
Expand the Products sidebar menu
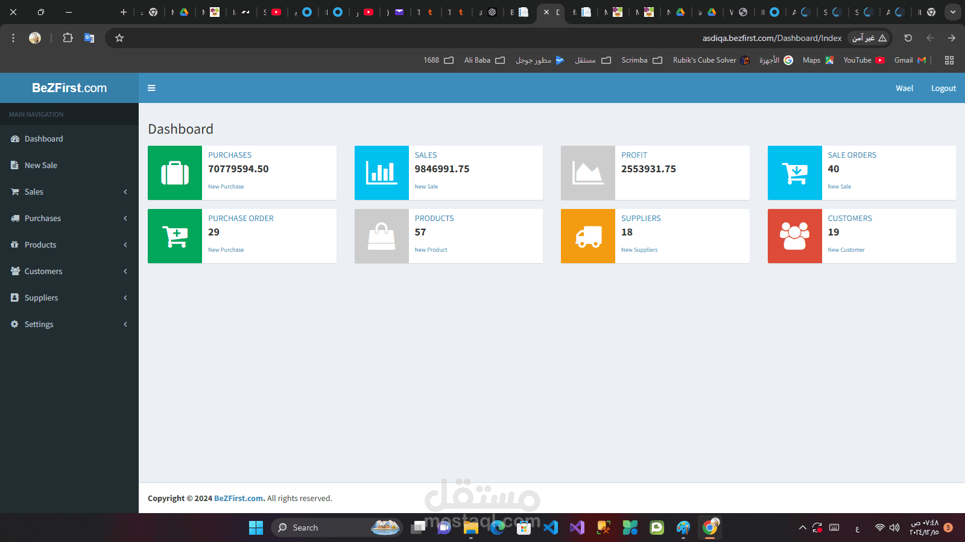tap(69, 245)
